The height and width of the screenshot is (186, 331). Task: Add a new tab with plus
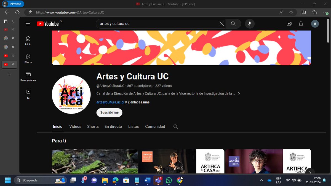click(9, 74)
